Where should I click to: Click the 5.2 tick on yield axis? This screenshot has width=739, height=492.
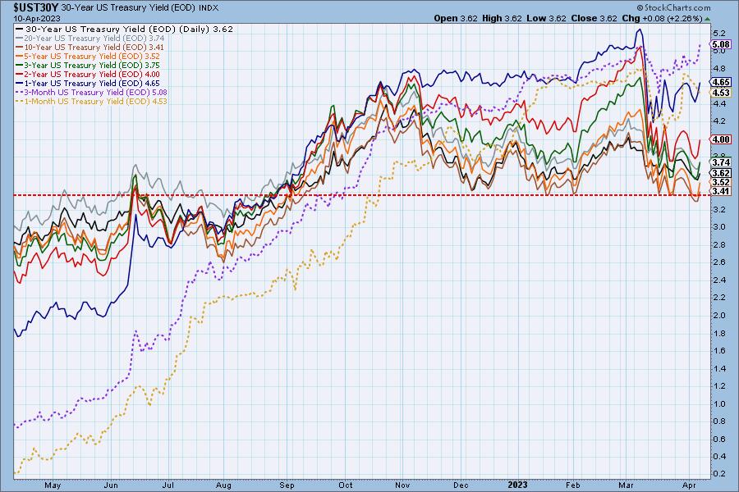click(x=719, y=34)
